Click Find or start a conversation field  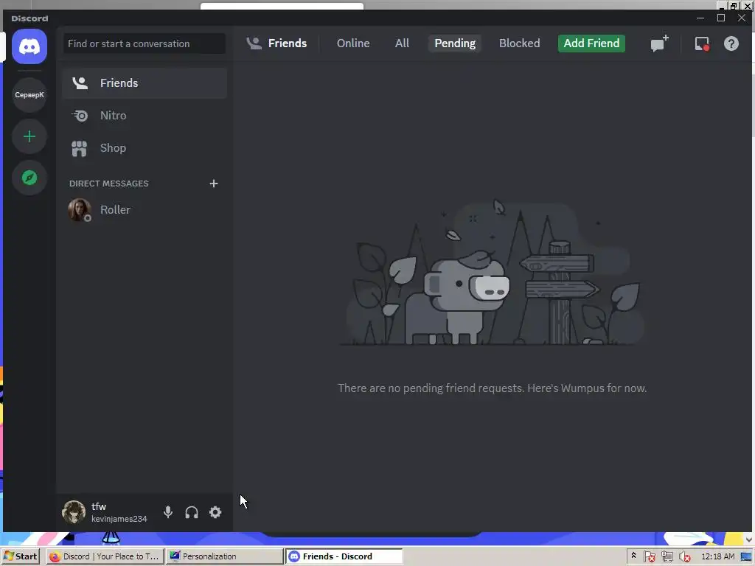(x=144, y=43)
